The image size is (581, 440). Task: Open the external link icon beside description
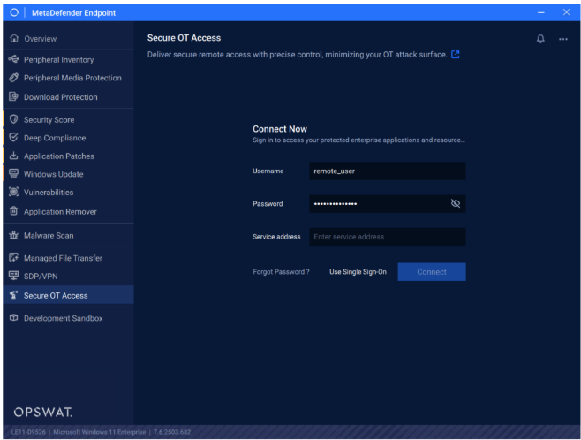pyautogui.click(x=456, y=55)
